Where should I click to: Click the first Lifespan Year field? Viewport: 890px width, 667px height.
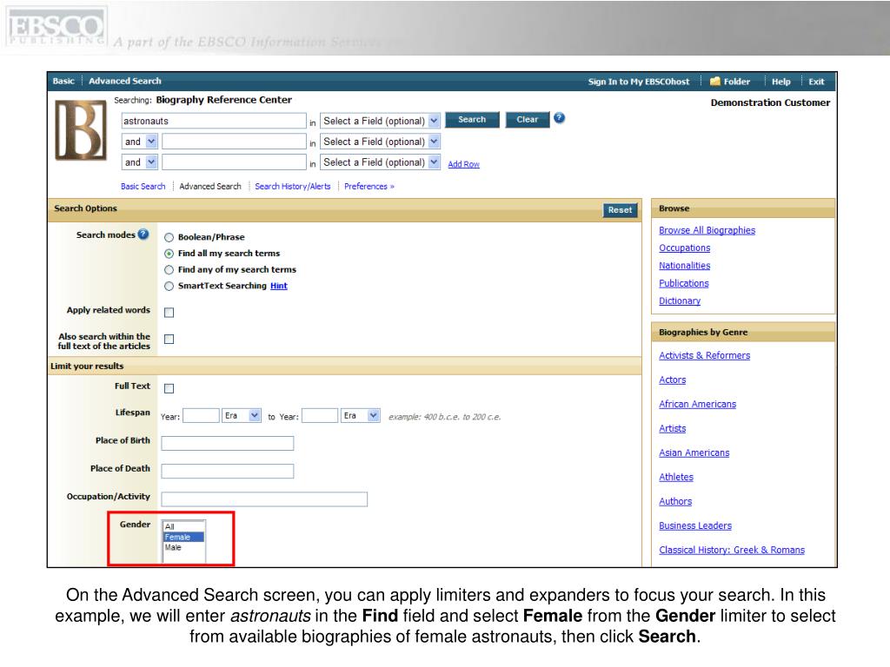pyautogui.click(x=201, y=416)
